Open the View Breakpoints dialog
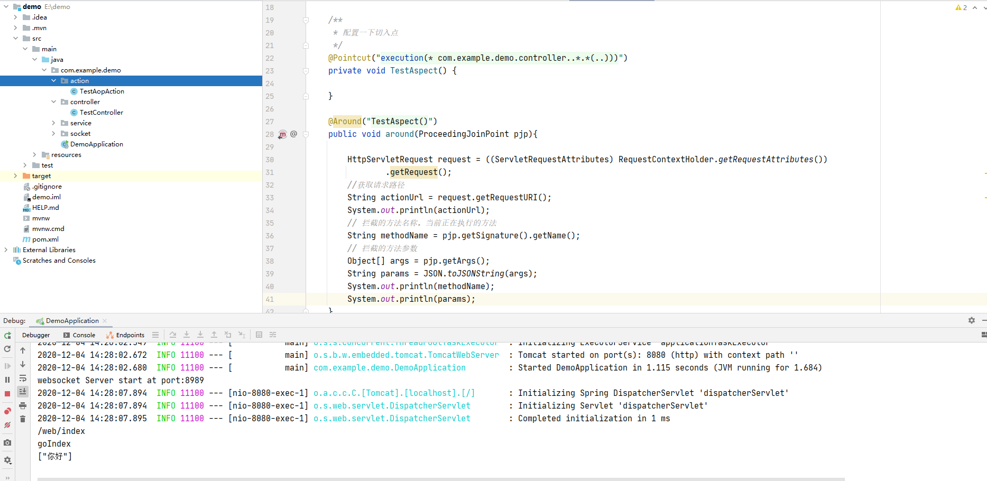The image size is (987, 481). click(x=7, y=411)
